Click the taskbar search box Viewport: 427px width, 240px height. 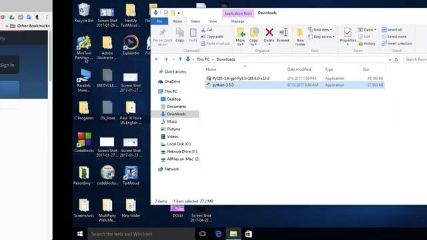(x=141, y=234)
